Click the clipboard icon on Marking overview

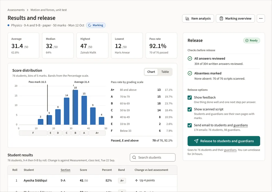[x=221, y=18]
